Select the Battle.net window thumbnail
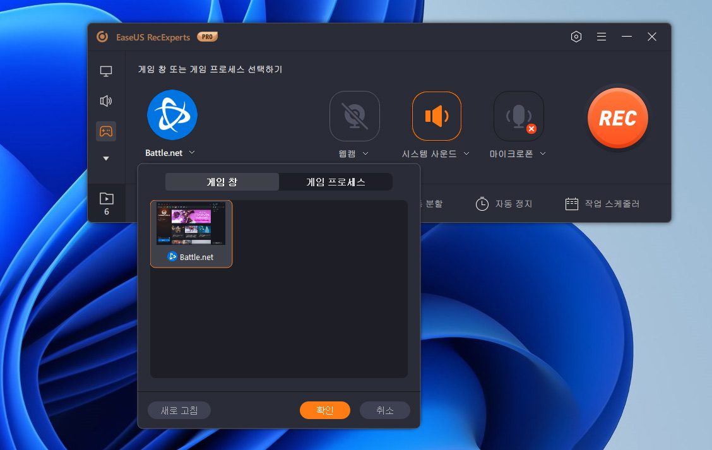The width and height of the screenshot is (712, 450). point(191,234)
